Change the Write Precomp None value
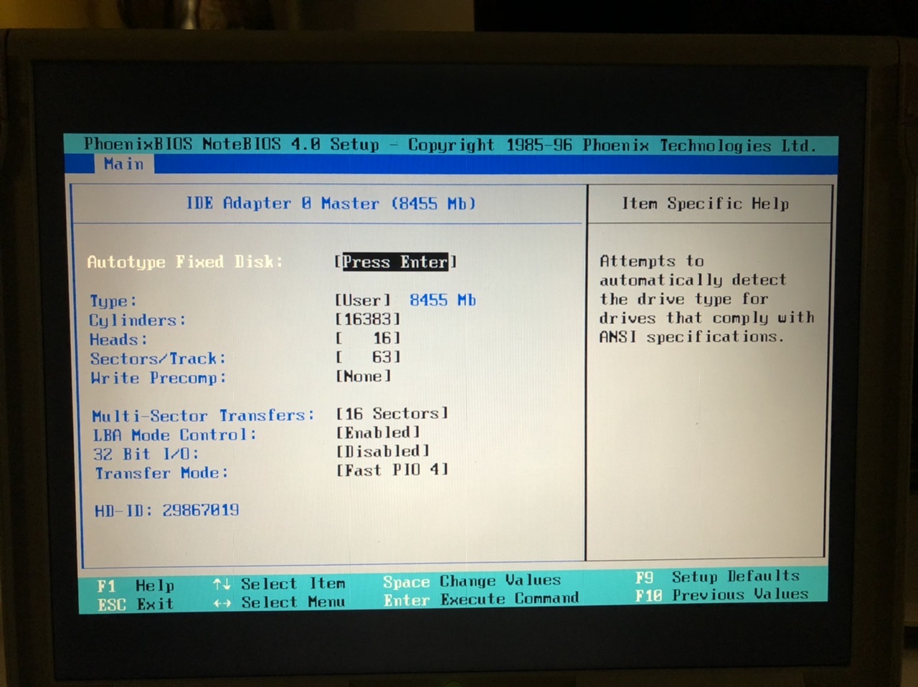The height and width of the screenshot is (687, 918). pyautogui.click(x=363, y=376)
